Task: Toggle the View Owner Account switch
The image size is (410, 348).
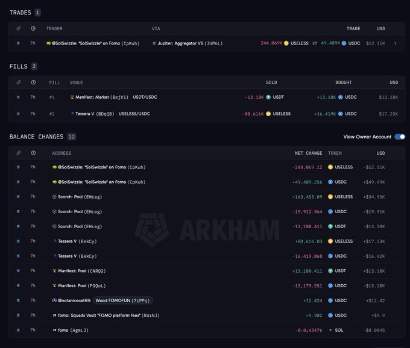Action: (400, 137)
